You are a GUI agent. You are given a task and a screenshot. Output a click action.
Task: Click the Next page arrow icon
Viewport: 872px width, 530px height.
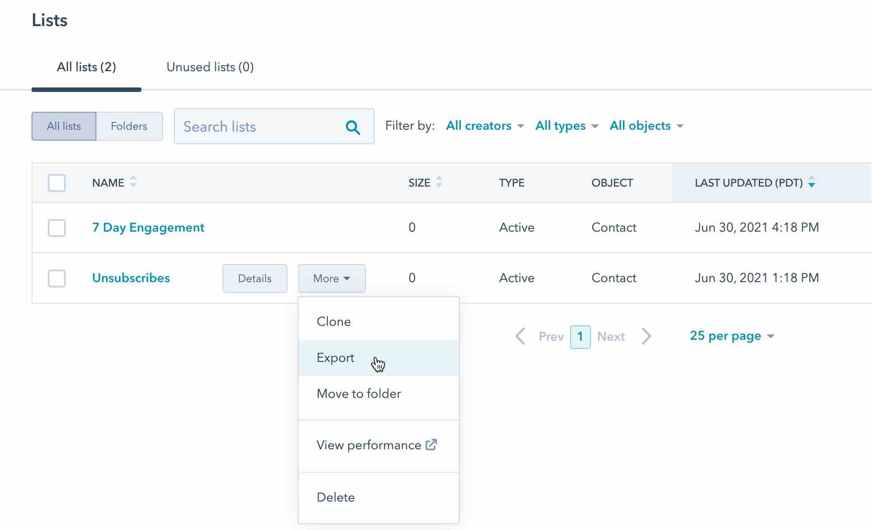(x=648, y=337)
